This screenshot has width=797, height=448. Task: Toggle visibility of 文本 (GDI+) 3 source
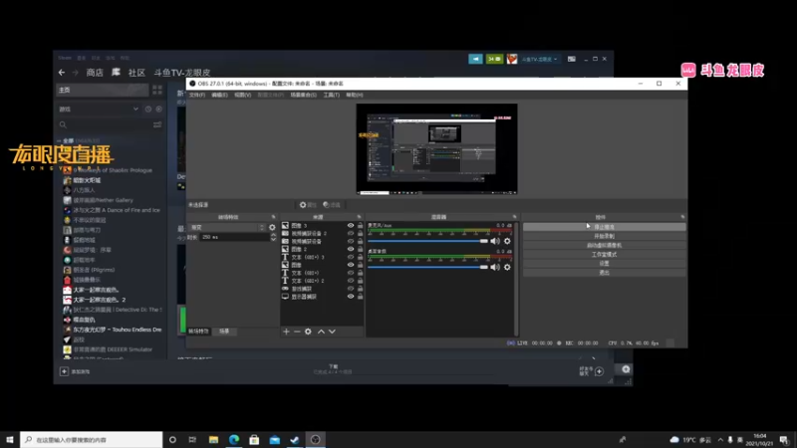(x=351, y=257)
